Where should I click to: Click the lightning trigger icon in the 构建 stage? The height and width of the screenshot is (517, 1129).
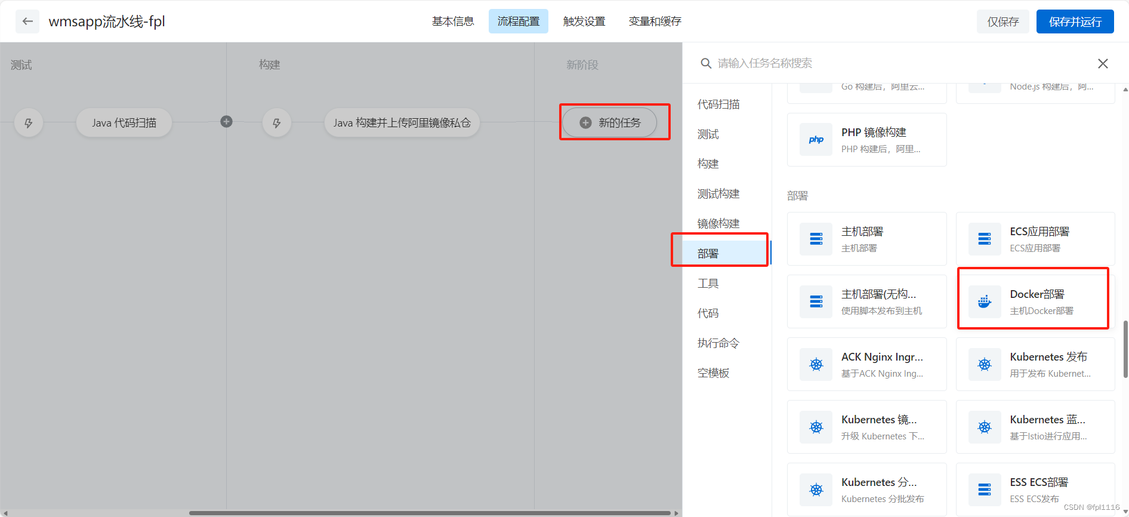[276, 123]
